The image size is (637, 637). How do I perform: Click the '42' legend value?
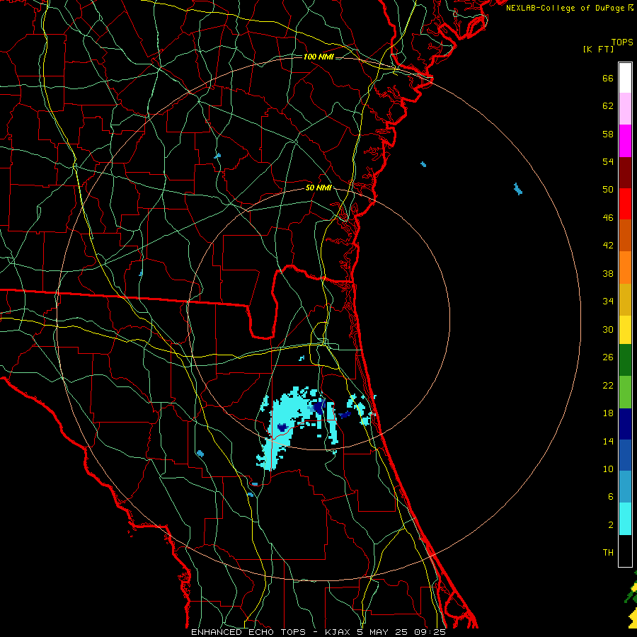pos(608,246)
